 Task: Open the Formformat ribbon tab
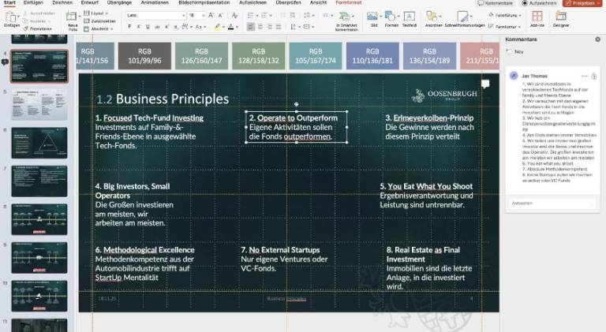349,2
